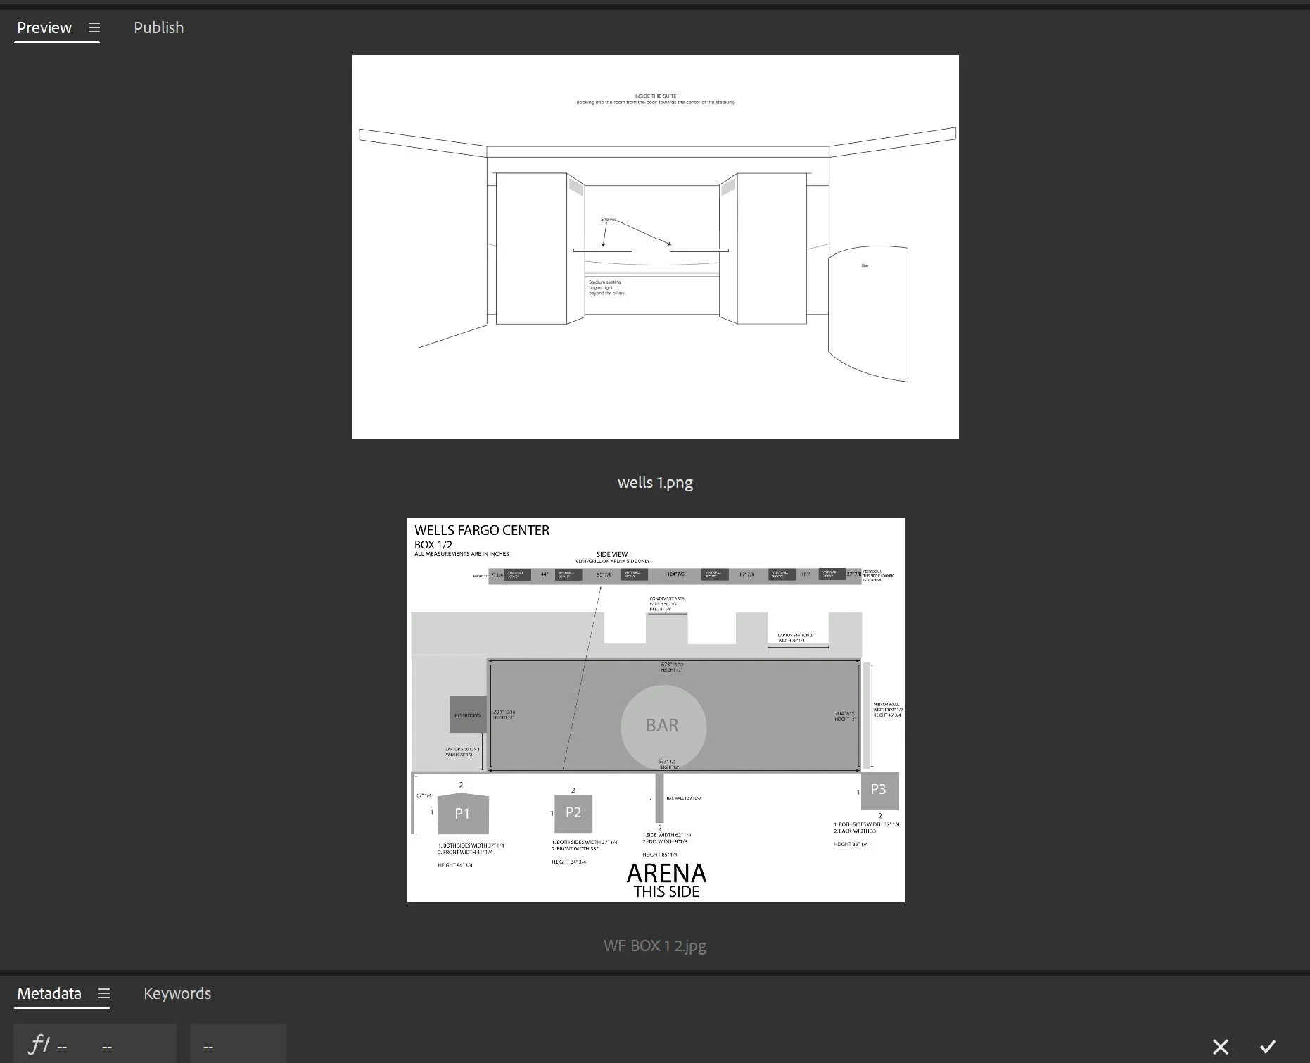Click the WF BOX 1 2.jpg file name
Viewport: 1310px width, 1063px height.
point(655,945)
